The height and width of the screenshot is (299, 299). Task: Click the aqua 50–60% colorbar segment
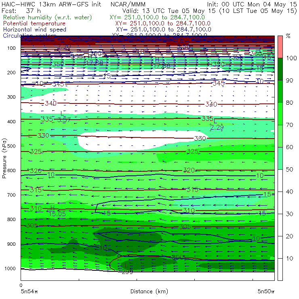point(280,158)
